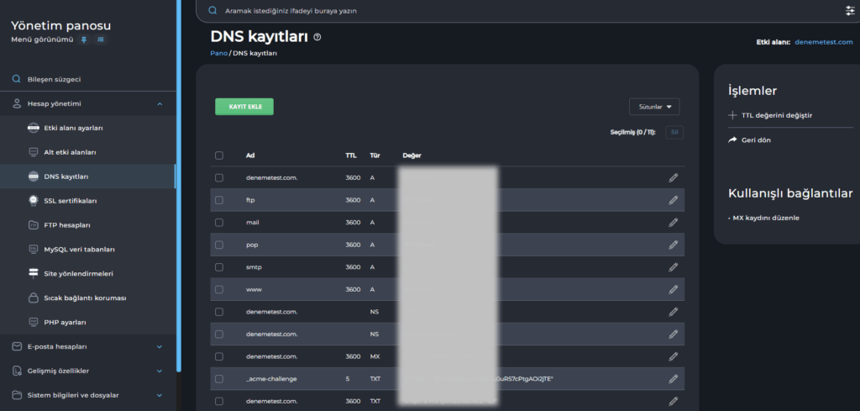Viewport: 860px width, 411px height.
Task: Check the box next to the pop record
Action: click(x=219, y=245)
